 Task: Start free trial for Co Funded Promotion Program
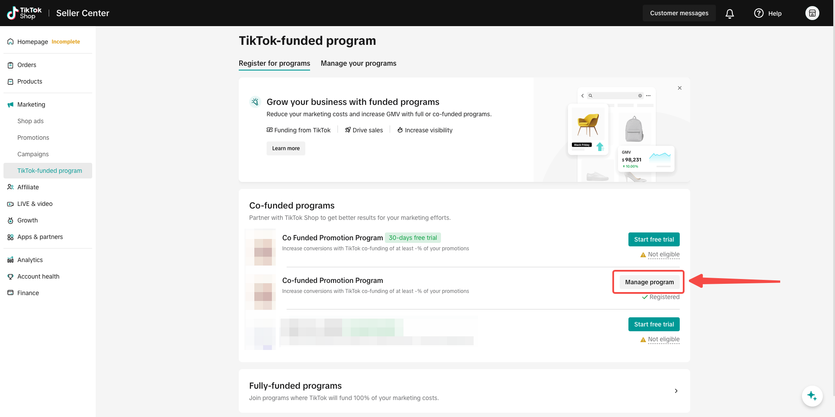[x=654, y=239]
